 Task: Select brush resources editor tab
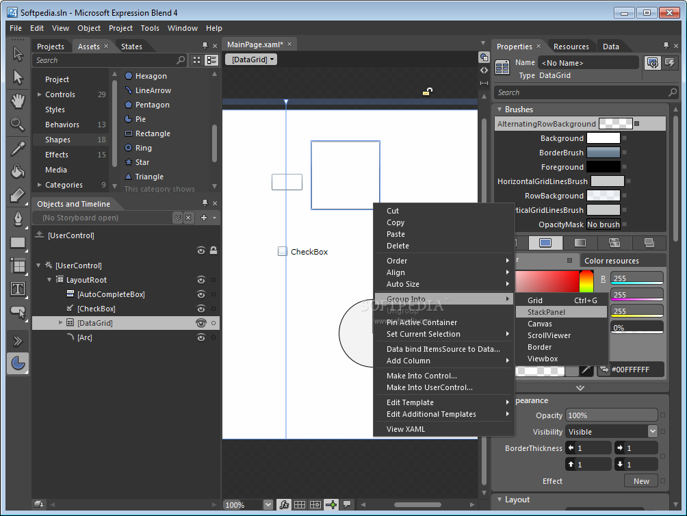point(649,243)
